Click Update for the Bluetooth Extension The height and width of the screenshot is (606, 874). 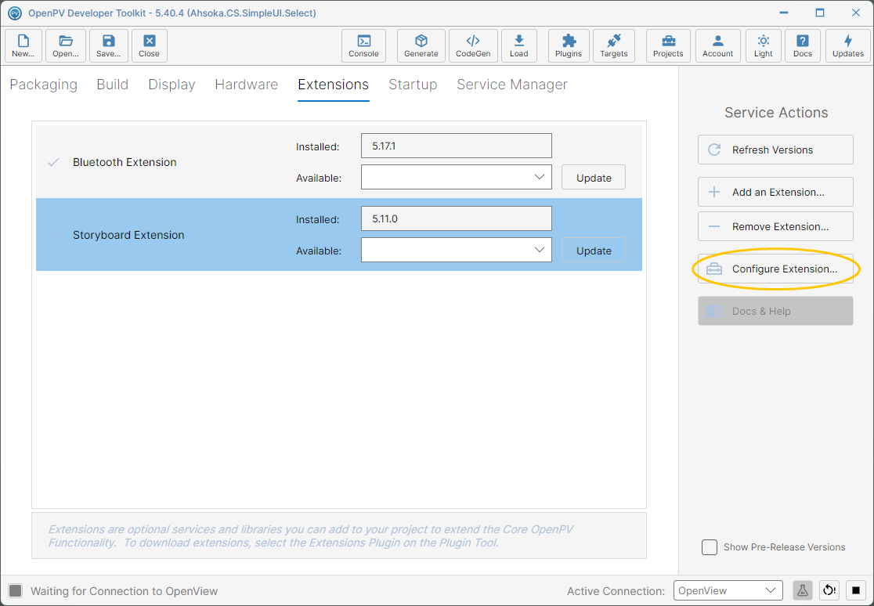(x=594, y=177)
